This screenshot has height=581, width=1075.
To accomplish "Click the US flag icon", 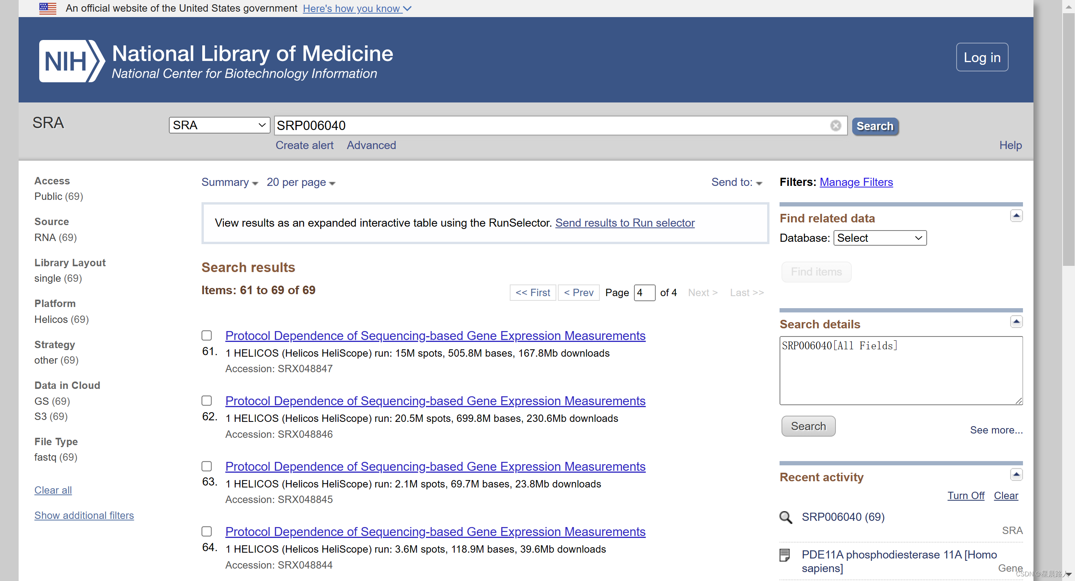I will click(48, 8).
